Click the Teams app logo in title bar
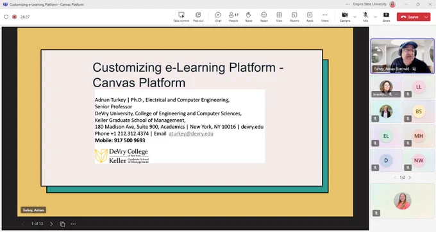The width and height of the screenshot is (436, 232). (5, 4)
